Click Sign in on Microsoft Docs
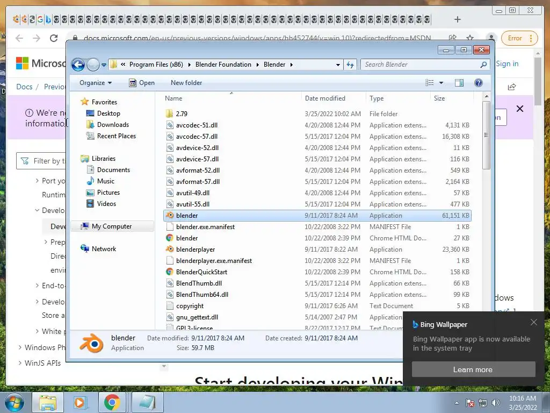 (507, 63)
